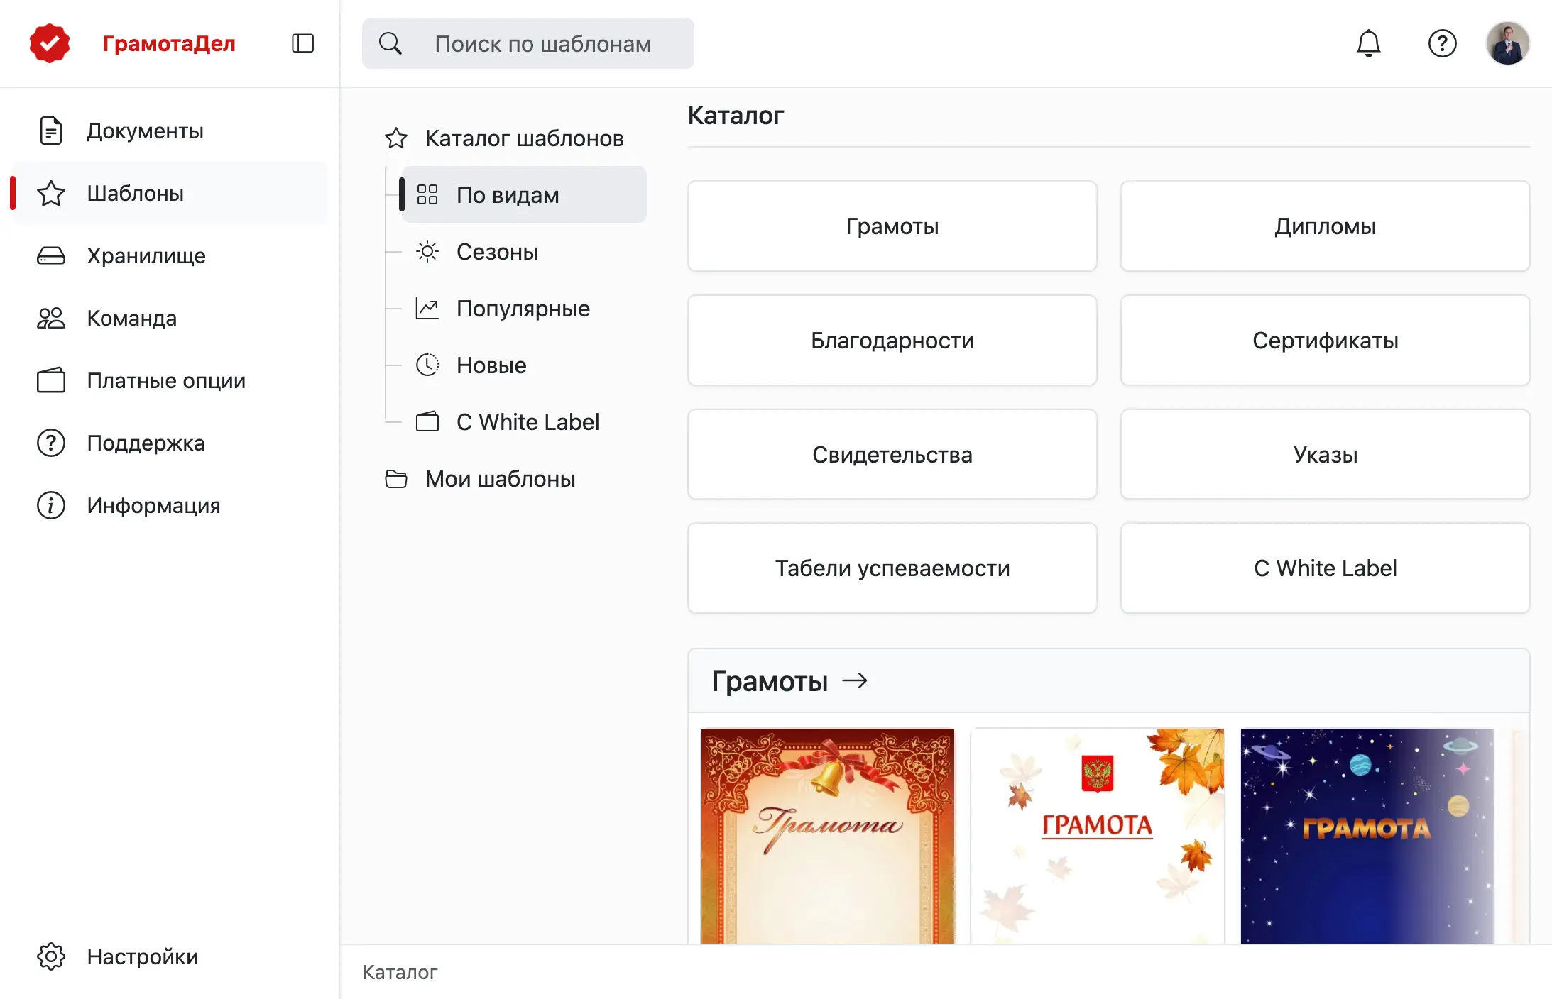Click the Популярные chart icon
The width and height of the screenshot is (1552, 999).
coord(427,308)
